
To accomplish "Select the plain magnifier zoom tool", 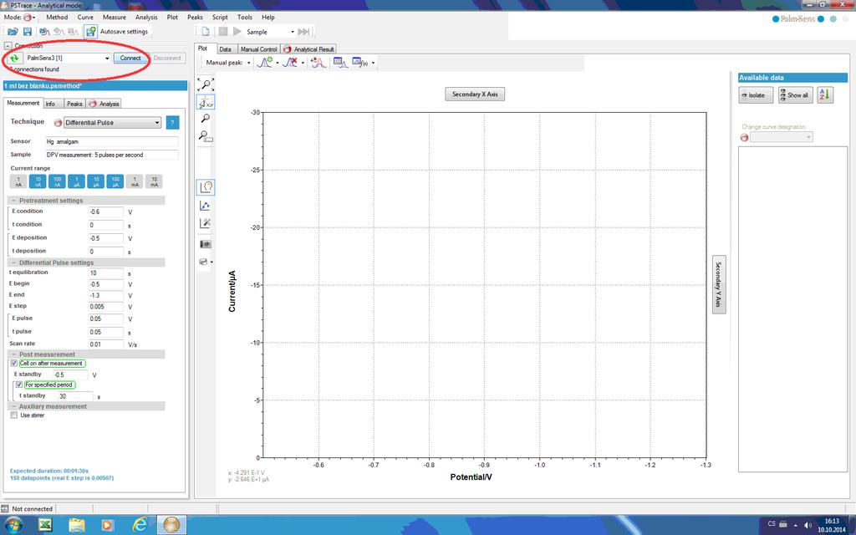I will (x=206, y=119).
